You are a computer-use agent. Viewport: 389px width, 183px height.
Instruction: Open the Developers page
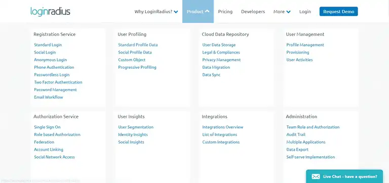point(253,12)
